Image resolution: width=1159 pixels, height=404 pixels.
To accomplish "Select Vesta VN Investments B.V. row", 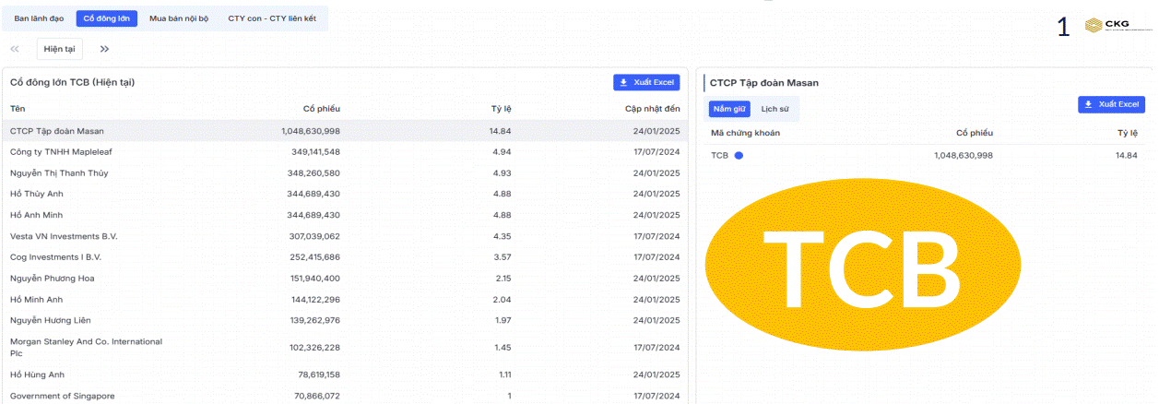I will [x=345, y=236].
